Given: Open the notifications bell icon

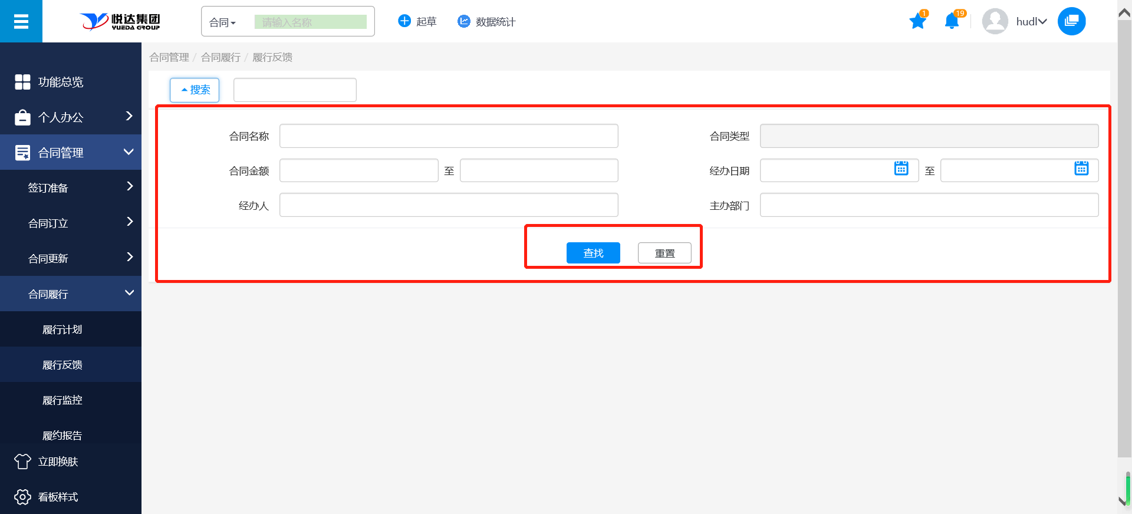Looking at the screenshot, I should 952,22.
